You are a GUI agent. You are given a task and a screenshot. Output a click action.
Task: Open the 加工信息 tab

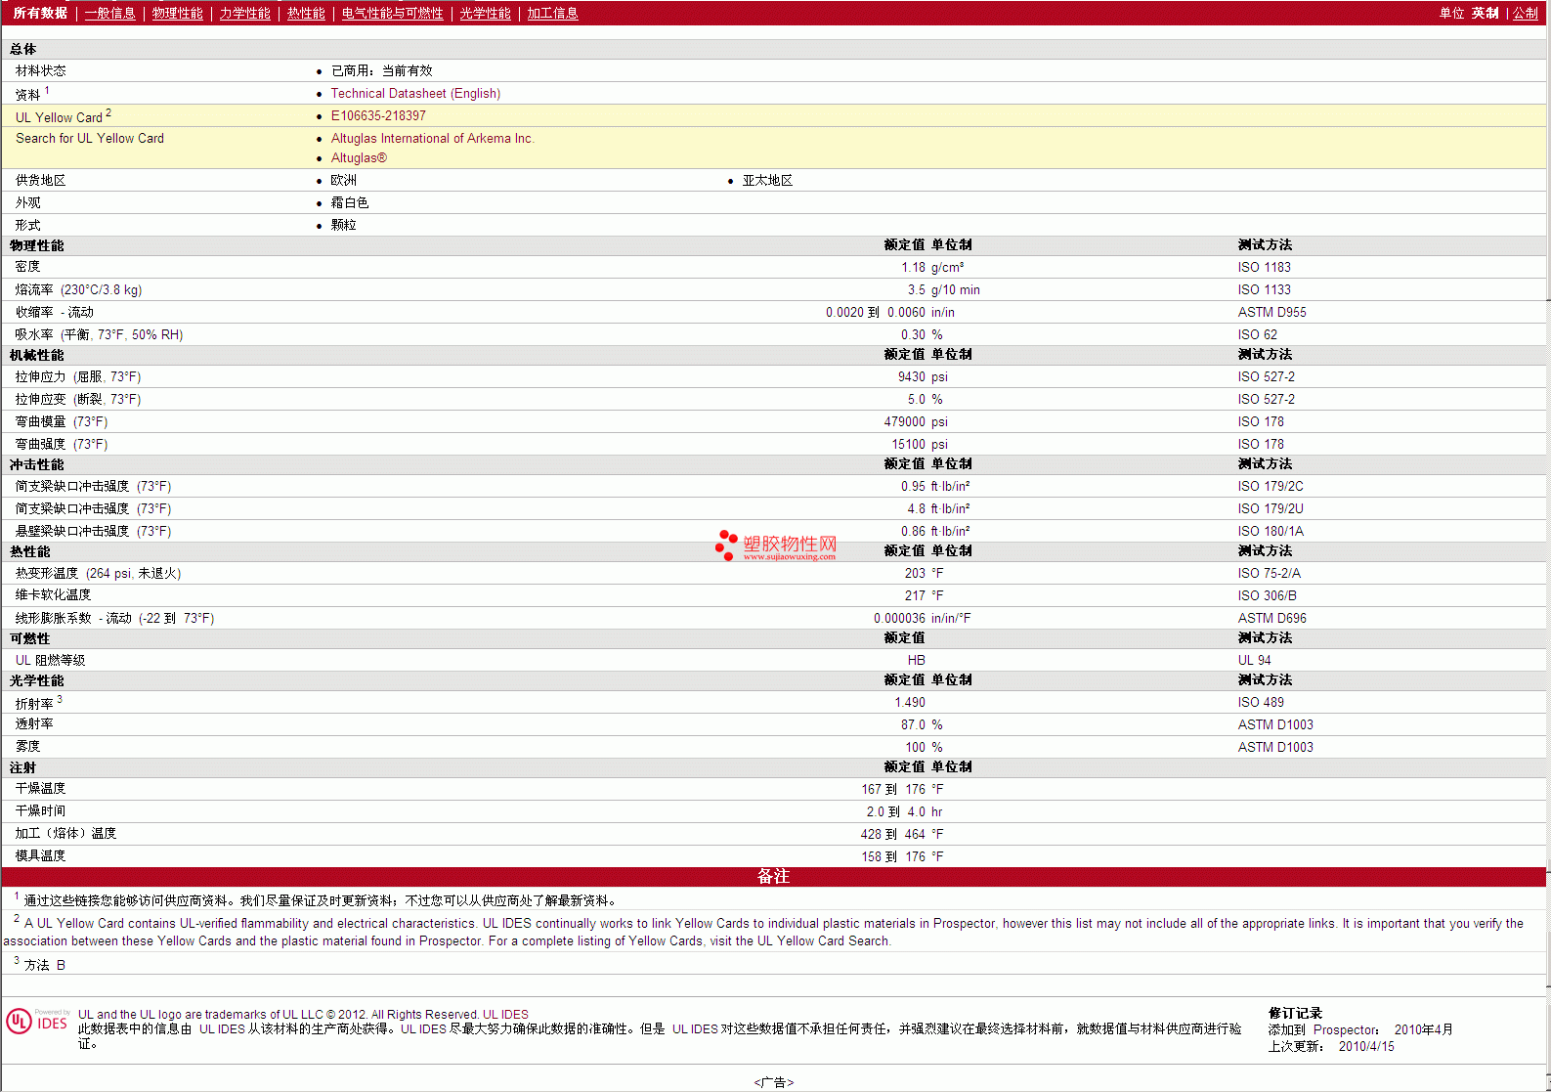click(552, 14)
